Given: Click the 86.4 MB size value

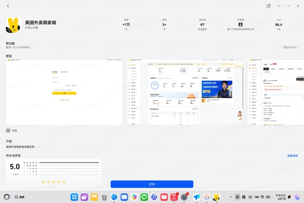Looking at the screenshot, I should [x=279, y=25].
